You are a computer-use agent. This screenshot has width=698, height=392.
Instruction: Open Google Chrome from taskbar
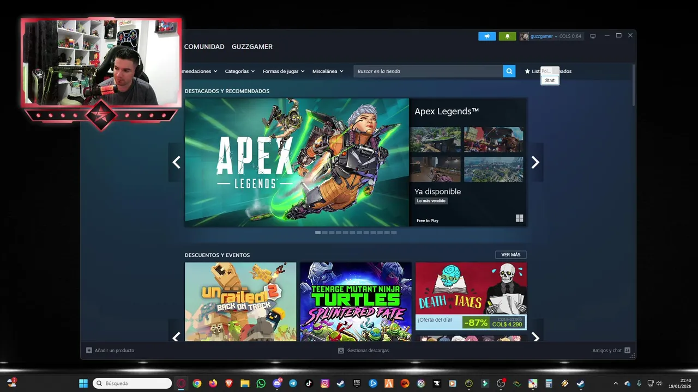point(197,383)
